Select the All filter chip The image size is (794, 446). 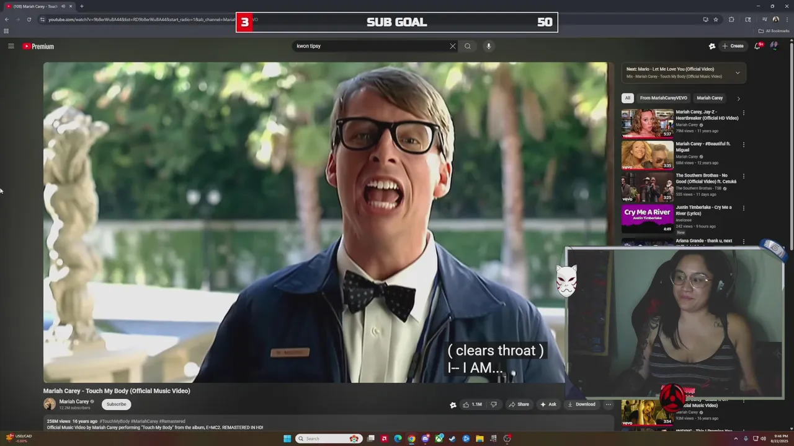tap(628, 98)
